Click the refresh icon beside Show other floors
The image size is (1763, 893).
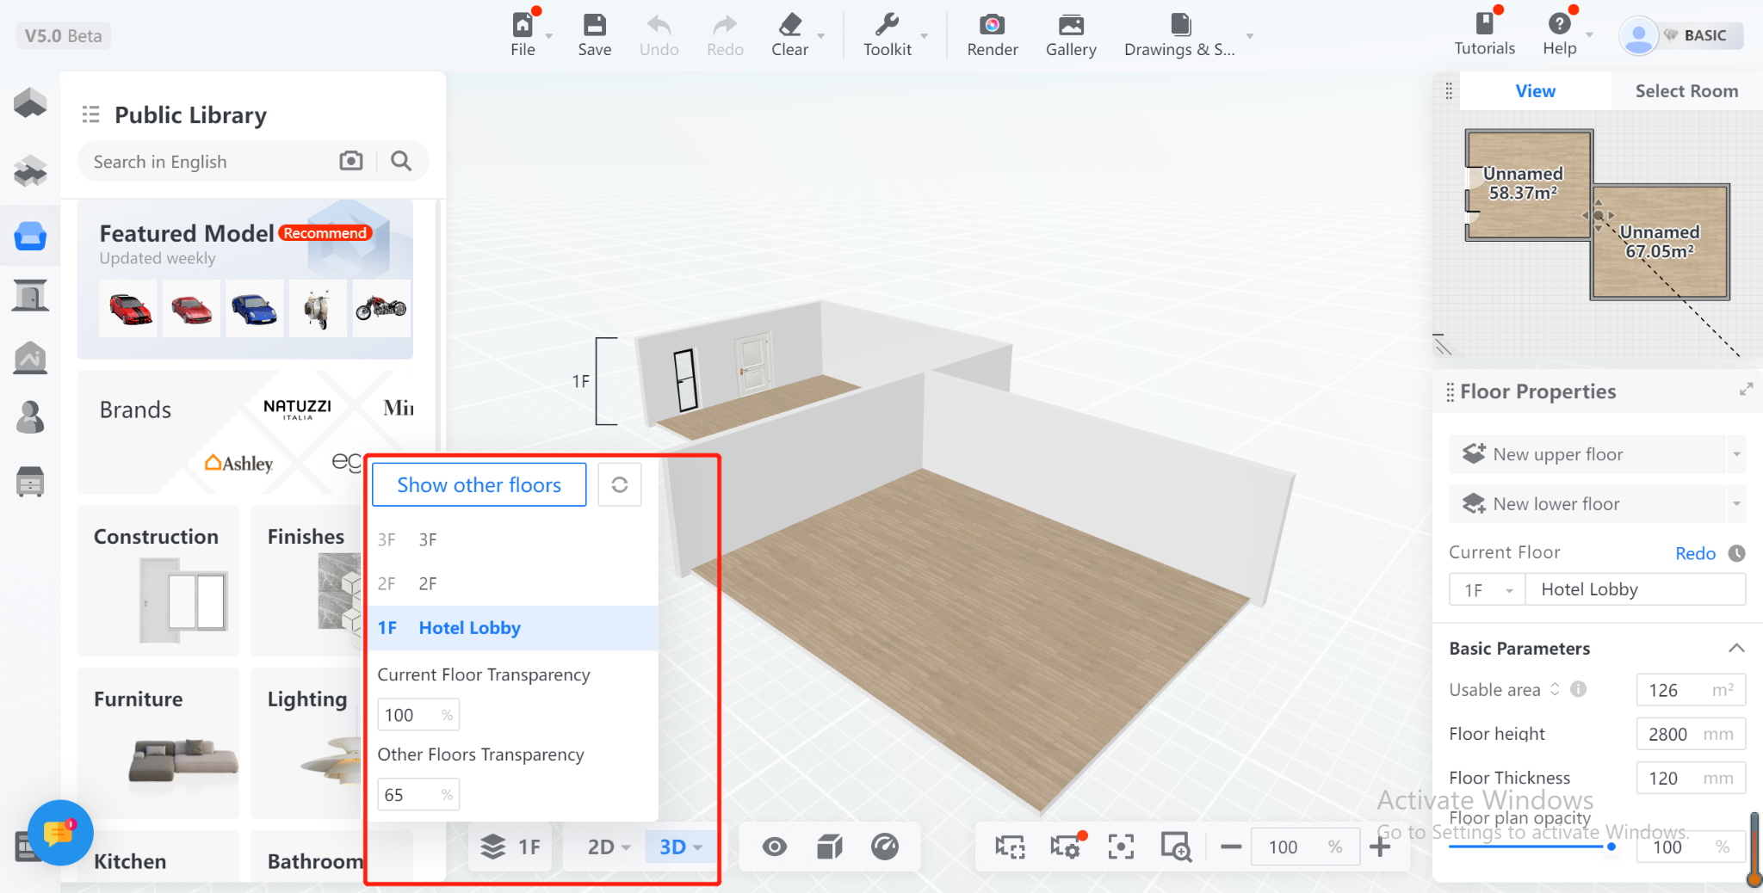tap(620, 485)
